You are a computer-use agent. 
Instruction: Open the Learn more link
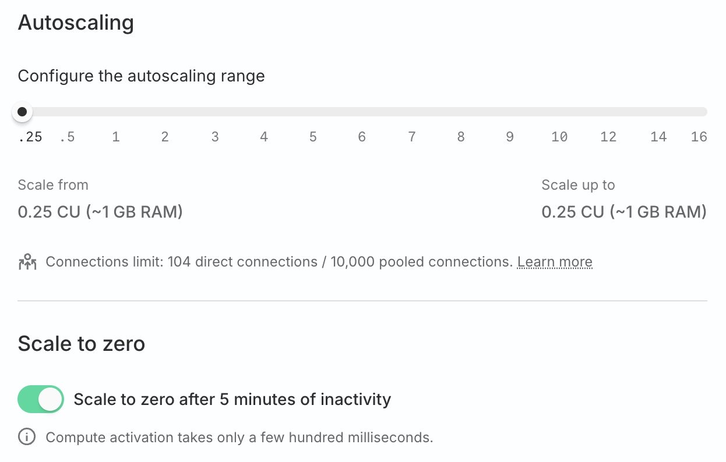click(555, 262)
